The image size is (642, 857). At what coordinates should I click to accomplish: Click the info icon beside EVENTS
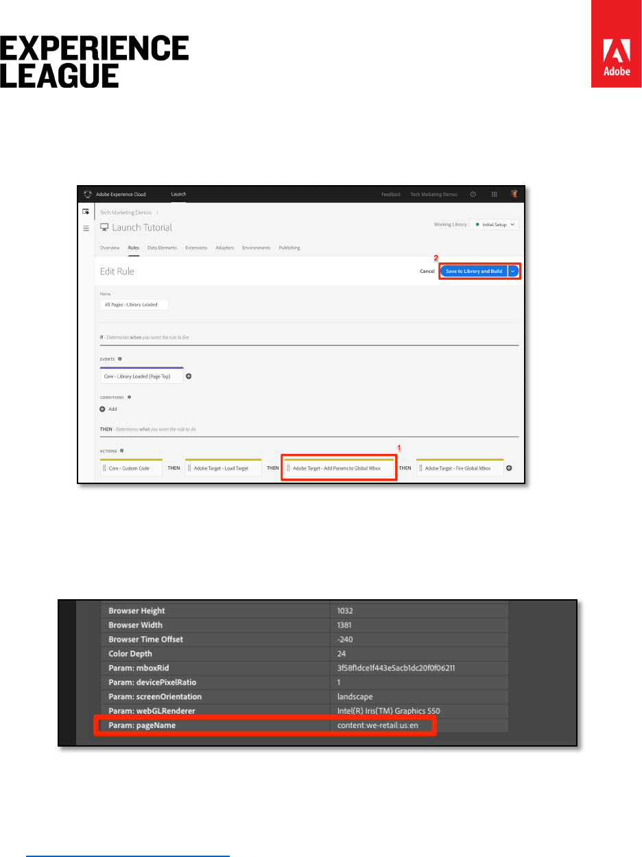(120, 359)
